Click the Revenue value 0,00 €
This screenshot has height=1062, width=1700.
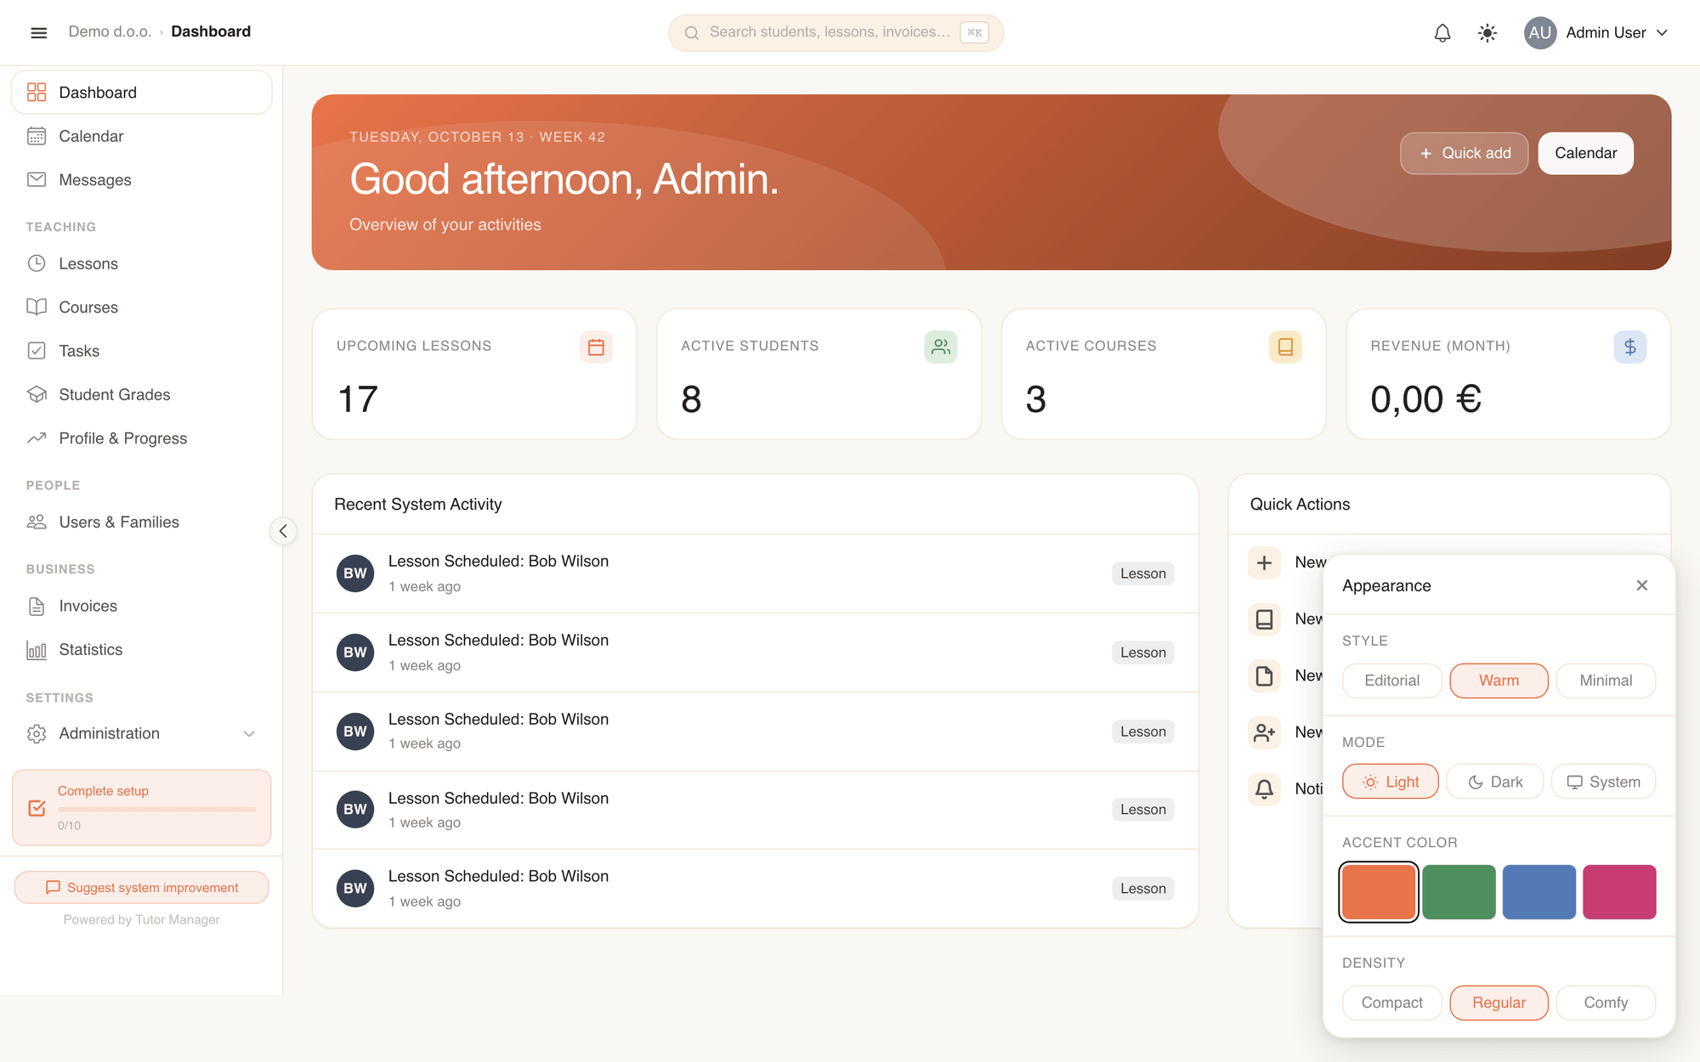1425,399
